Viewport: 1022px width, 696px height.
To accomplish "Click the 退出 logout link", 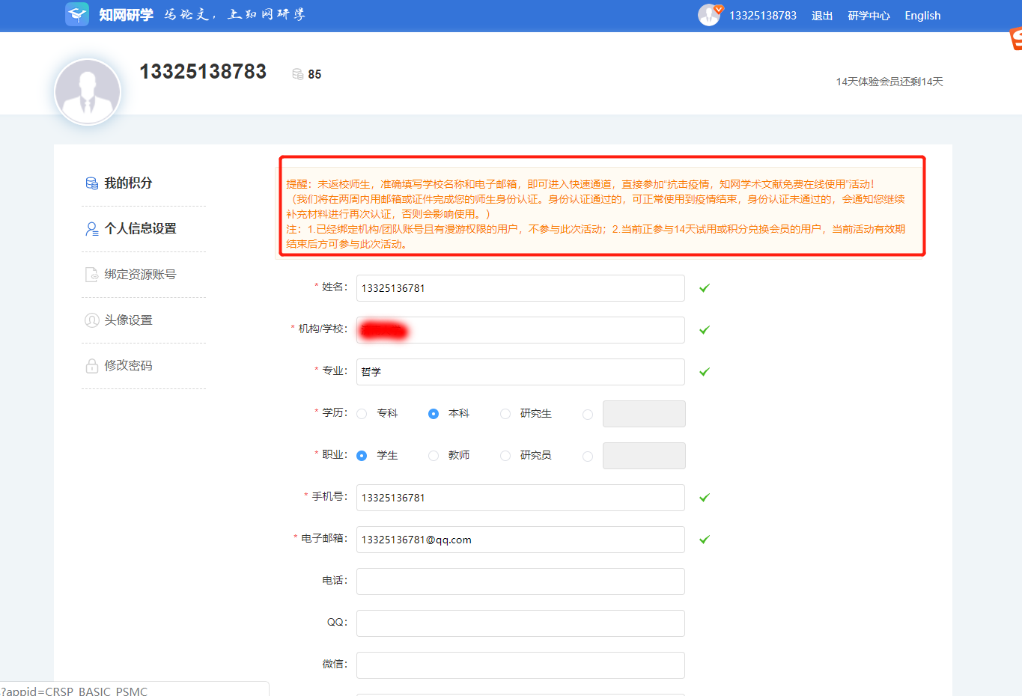I will 822,16.
